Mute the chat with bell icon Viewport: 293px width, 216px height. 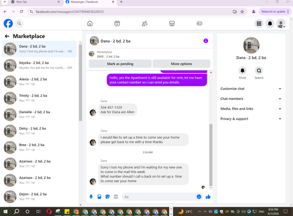[243, 71]
